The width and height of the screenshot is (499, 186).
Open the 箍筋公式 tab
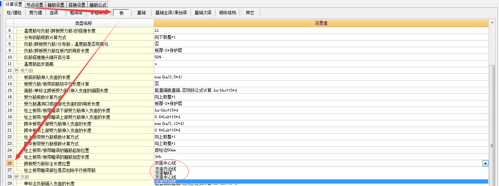98,5
